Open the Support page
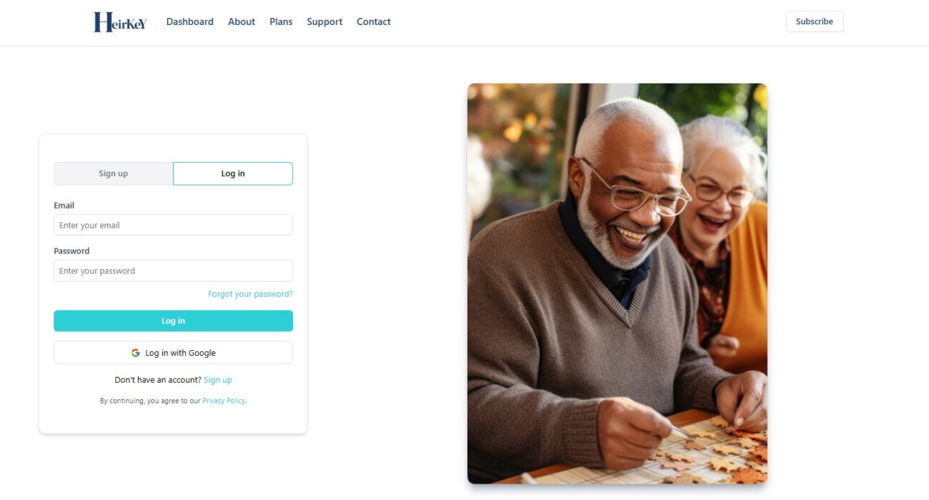The width and height of the screenshot is (929, 500). [x=324, y=21]
